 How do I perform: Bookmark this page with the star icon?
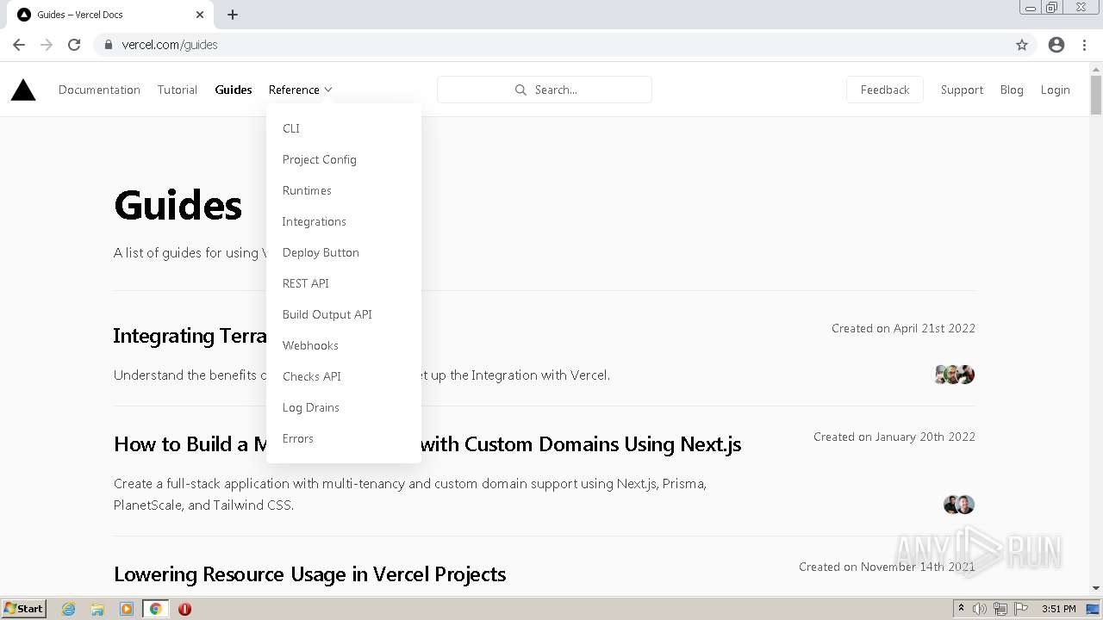click(1022, 45)
